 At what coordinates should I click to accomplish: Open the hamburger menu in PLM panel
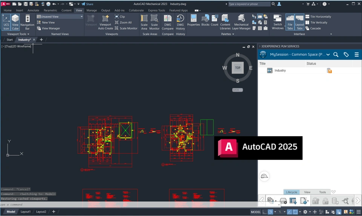tap(356, 54)
